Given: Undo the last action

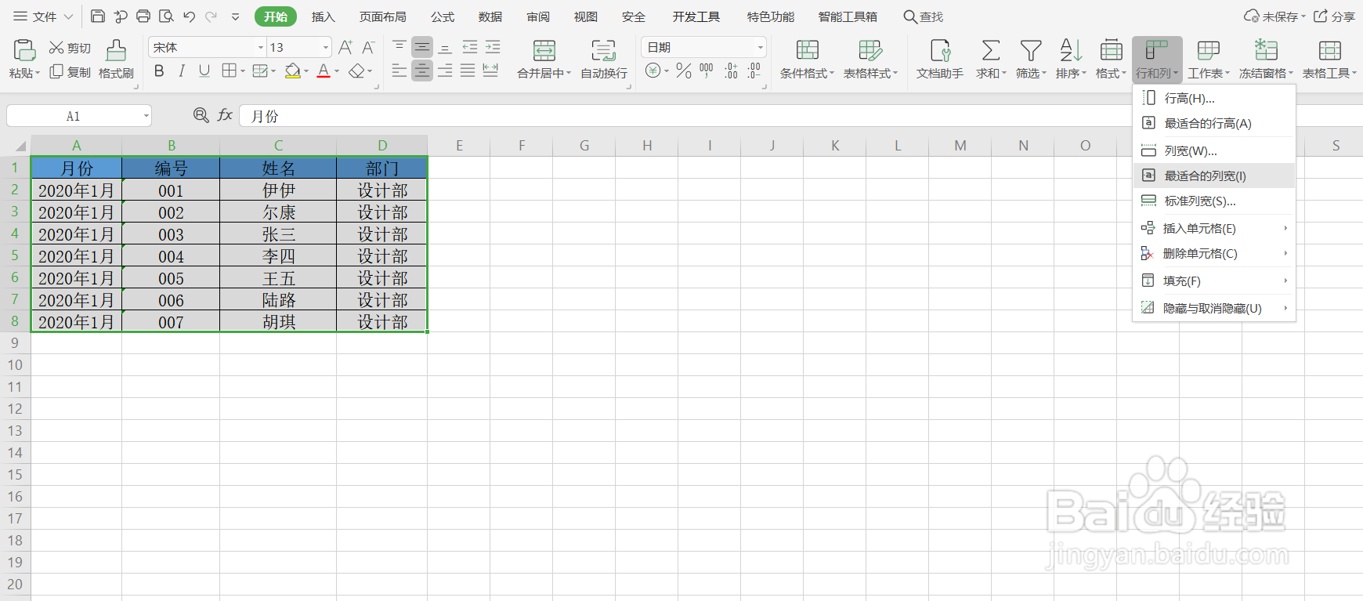Looking at the screenshot, I should pyautogui.click(x=189, y=16).
